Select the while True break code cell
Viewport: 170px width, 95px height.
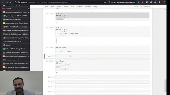click(x=102, y=50)
